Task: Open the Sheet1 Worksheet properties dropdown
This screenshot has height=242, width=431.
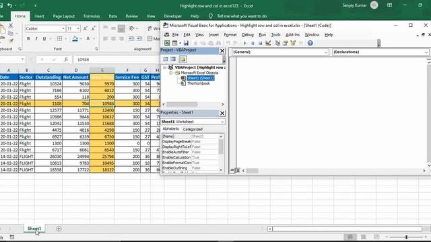Action: click(222, 122)
